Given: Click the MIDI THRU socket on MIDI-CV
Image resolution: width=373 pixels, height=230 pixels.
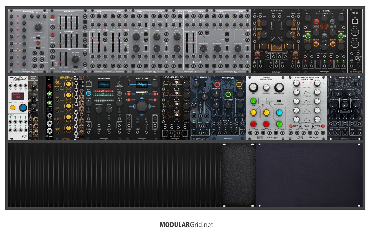Looking at the screenshot, I should 355,44.
